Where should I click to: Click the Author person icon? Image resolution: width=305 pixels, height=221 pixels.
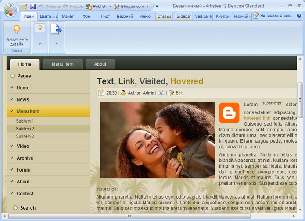click(x=123, y=93)
